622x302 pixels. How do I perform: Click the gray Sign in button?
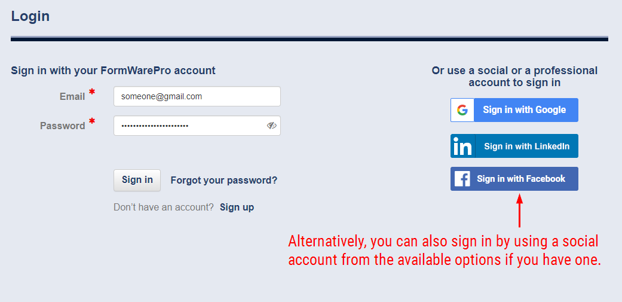(137, 180)
